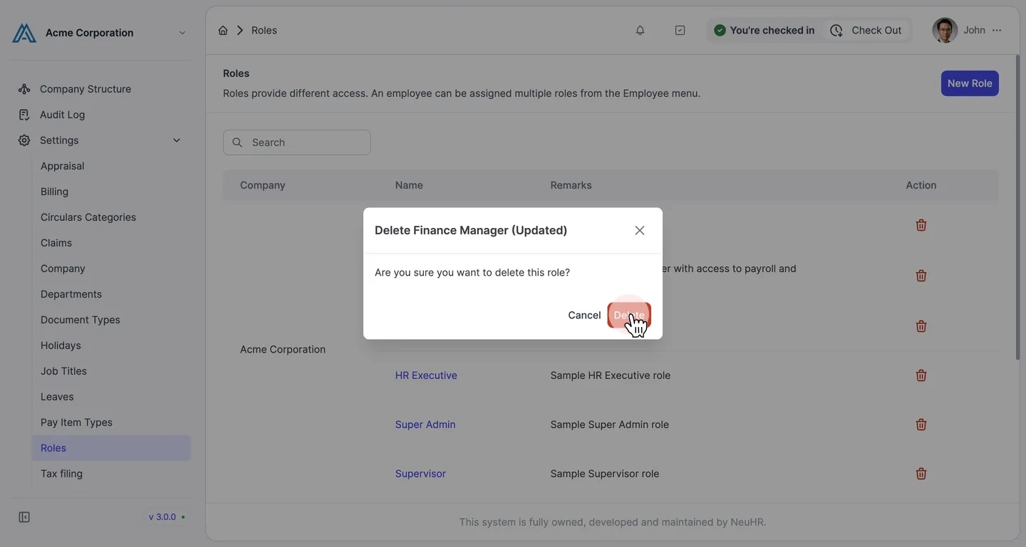
Task: Click the Remarks column header
Action: [571, 185]
